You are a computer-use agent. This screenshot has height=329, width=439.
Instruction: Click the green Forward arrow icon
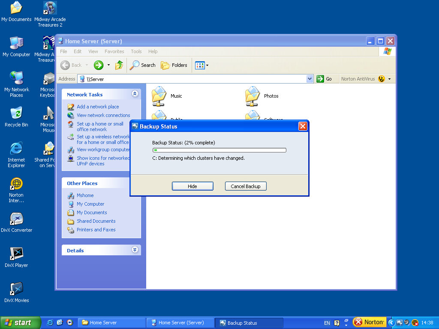tap(99, 65)
